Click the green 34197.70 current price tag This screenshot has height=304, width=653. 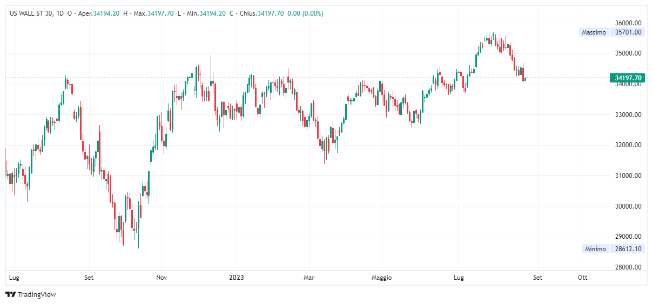coord(628,78)
